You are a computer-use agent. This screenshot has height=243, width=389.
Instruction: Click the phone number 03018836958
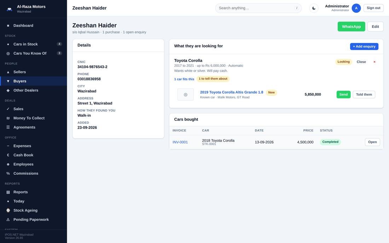click(89, 79)
